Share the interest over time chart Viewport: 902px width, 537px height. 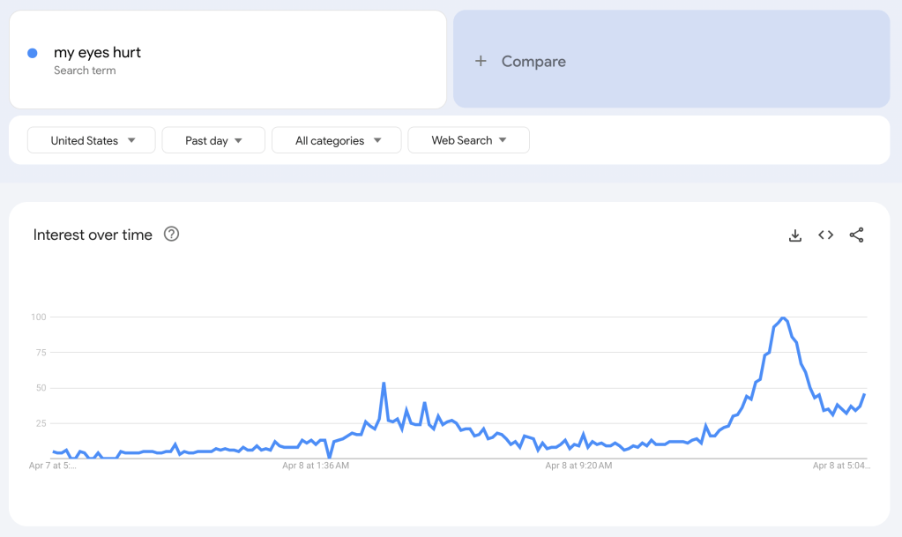coord(856,235)
